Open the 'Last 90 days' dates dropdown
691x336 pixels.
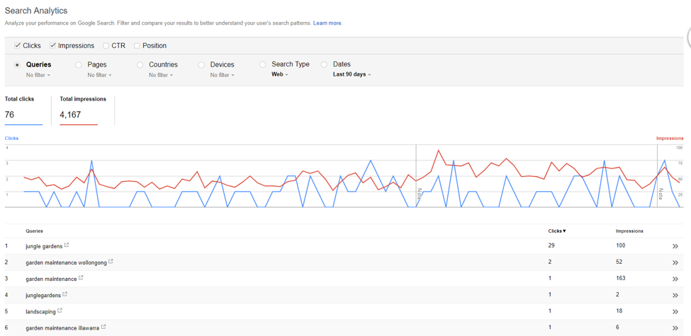point(352,74)
